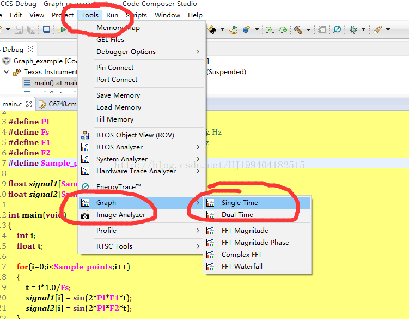409x319 pixels.
Task: Open Image Analyzer from Tools menu
Action: (142, 215)
